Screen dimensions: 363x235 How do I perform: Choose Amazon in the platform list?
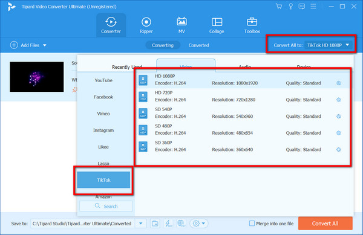click(103, 197)
